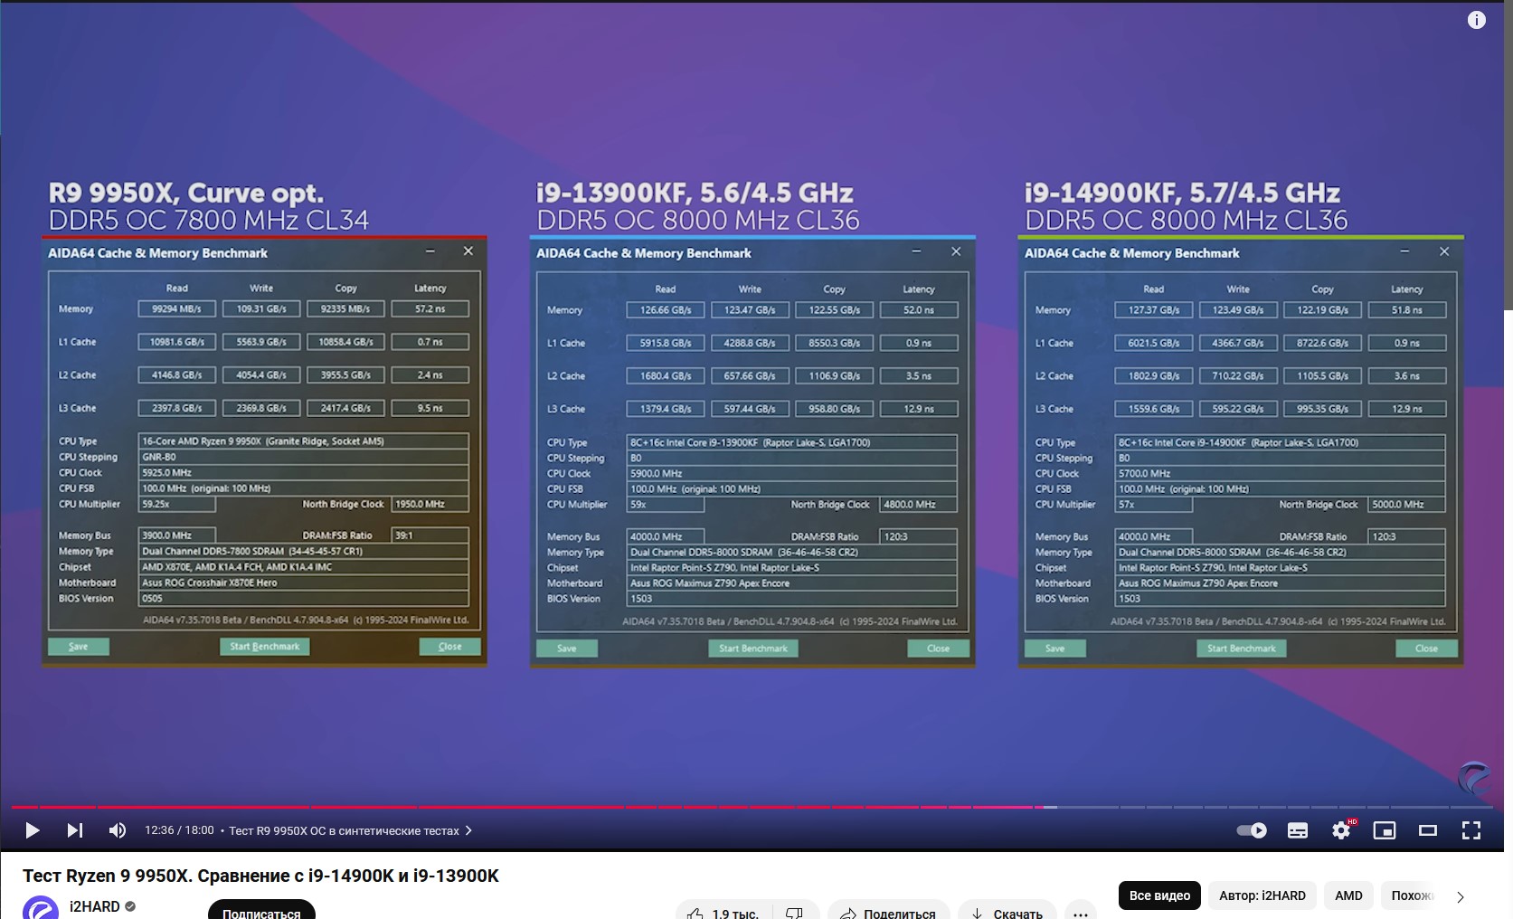Select the Автор: i2HARD chip

coord(1262,895)
